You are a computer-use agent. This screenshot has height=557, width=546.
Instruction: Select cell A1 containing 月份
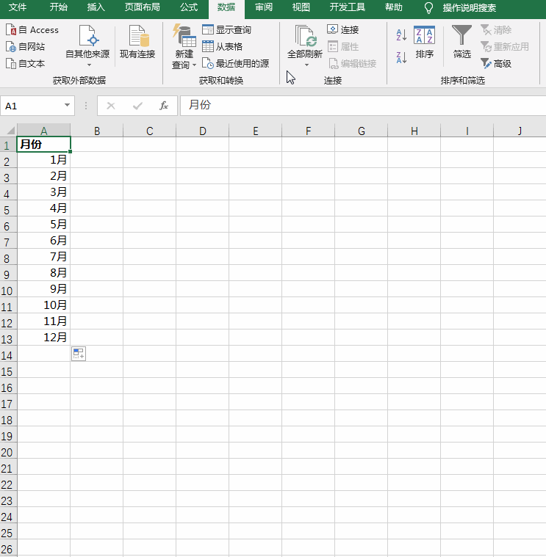pyautogui.click(x=44, y=145)
